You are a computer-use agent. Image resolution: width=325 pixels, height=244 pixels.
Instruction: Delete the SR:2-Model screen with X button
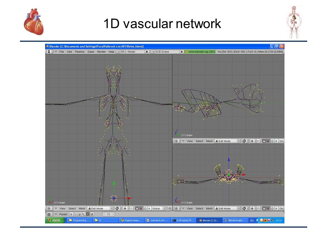(x=147, y=52)
